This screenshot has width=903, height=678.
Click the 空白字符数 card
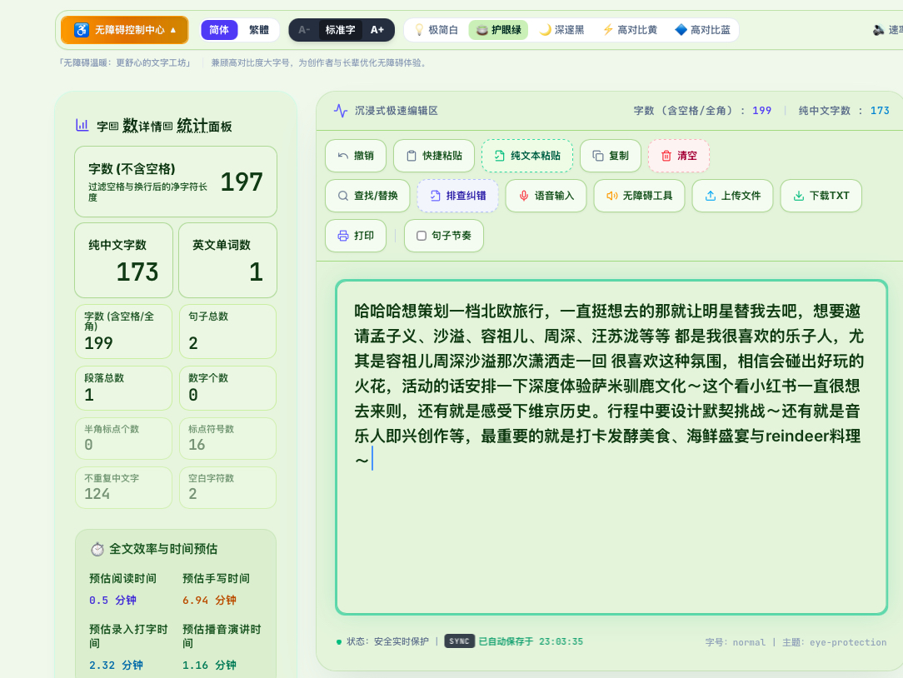click(x=228, y=487)
